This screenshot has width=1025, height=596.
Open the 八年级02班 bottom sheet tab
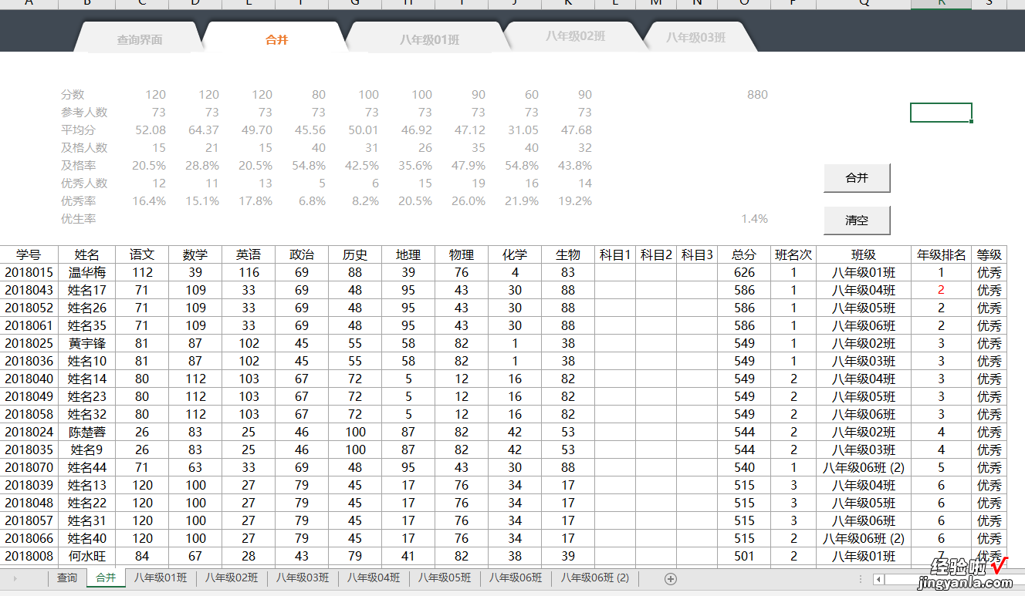pos(232,577)
